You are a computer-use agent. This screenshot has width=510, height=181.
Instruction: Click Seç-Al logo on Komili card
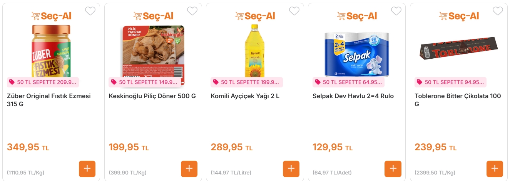pyautogui.click(x=255, y=16)
